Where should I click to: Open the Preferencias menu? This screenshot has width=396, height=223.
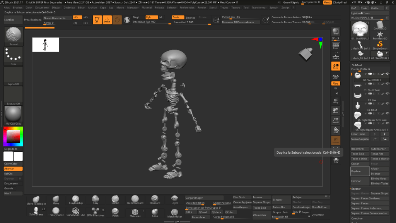[187, 7]
